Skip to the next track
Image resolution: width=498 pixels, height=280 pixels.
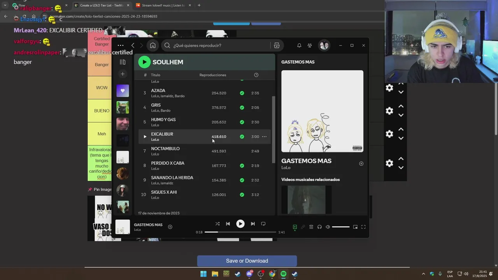253,224
